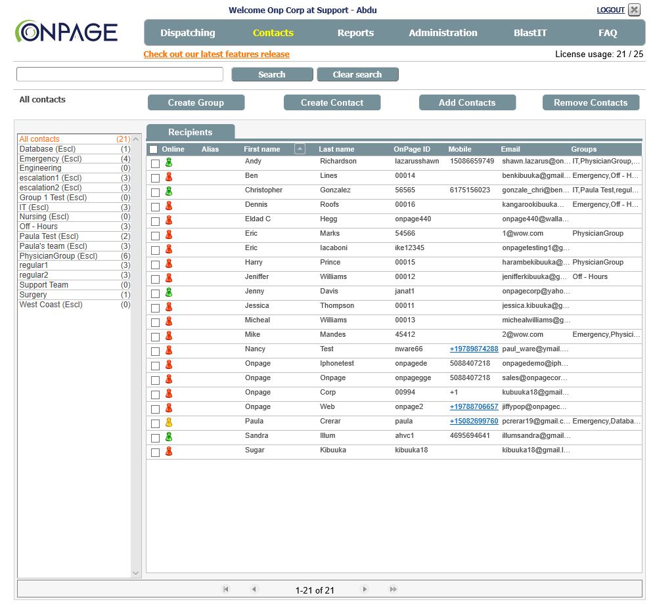The image size is (653, 606).
Task: Go to the previous page of results
Action: (254, 589)
